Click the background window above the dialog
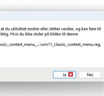Image resolution: width=104 pixels, height=96 pixels. pos(52,5)
